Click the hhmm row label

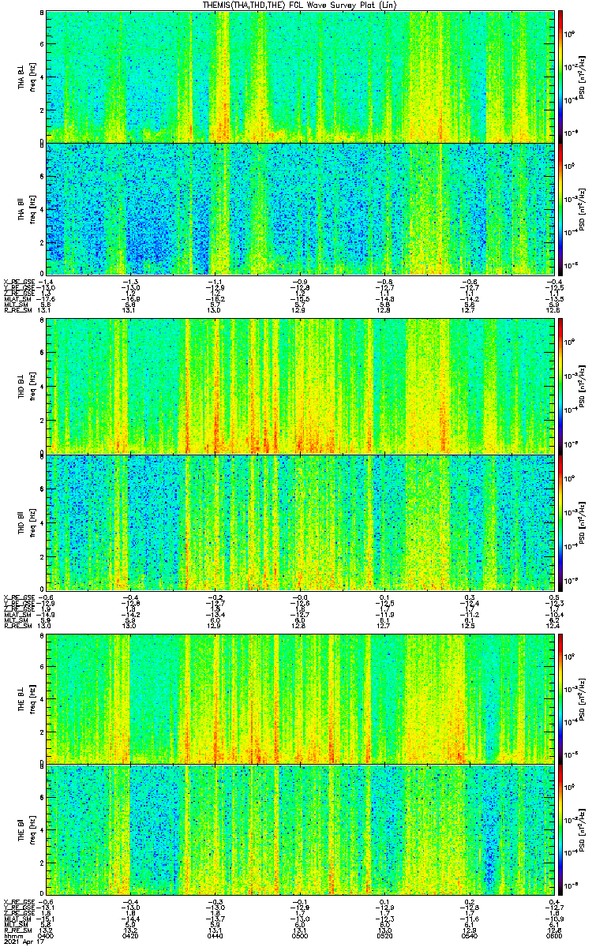12,935
